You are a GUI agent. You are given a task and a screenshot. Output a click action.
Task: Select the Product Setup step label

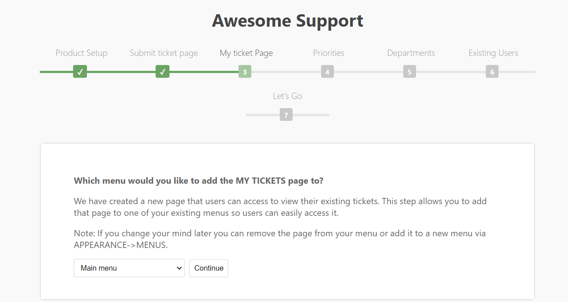(81, 53)
